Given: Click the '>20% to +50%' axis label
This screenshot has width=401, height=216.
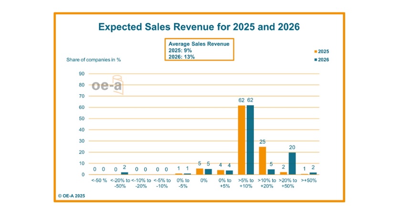Looking at the screenshot, I should pyautogui.click(x=287, y=183).
